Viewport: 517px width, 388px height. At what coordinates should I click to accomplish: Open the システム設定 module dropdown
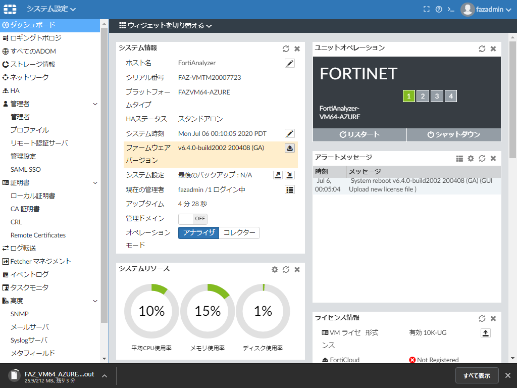pyautogui.click(x=51, y=9)
